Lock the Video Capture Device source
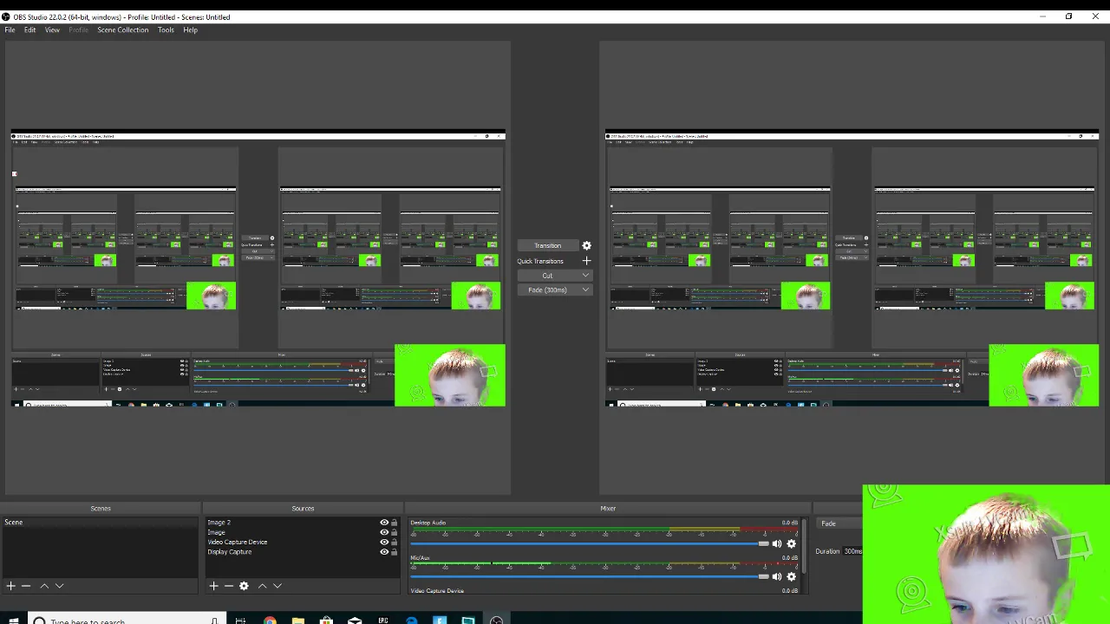The height and width of the screenshot is (624, 1110). click(x=395, y=543)
